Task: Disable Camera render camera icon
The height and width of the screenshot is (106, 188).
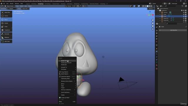Action: coord(186,12)
